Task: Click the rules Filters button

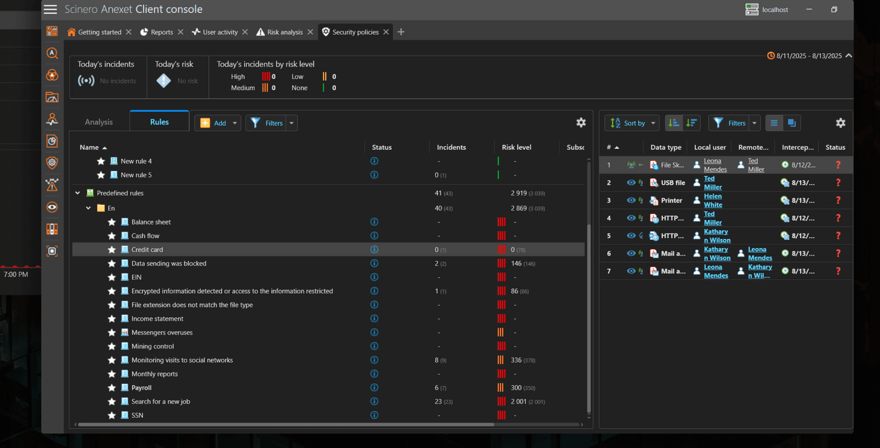Action: tap(267, 123)
